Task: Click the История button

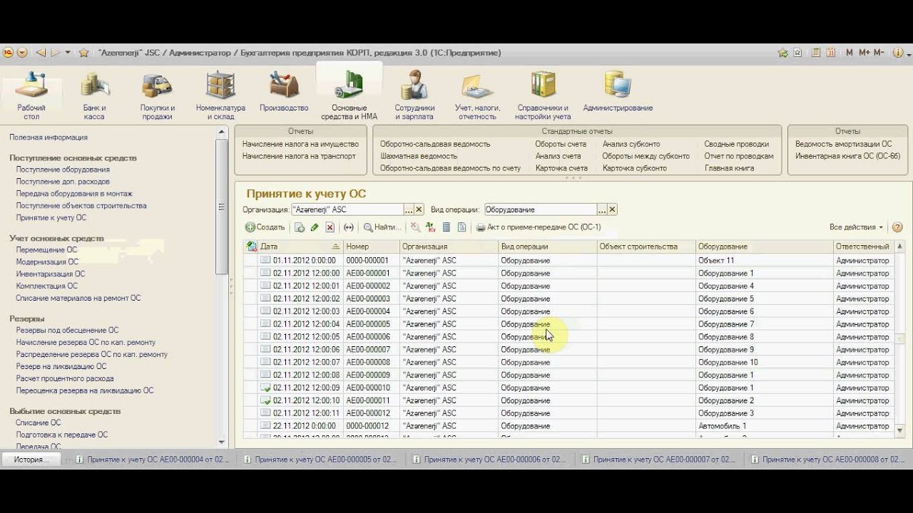Action: tap(31, 460)
